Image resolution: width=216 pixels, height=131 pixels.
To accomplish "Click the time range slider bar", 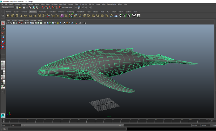I will click(x=73, y=125).
